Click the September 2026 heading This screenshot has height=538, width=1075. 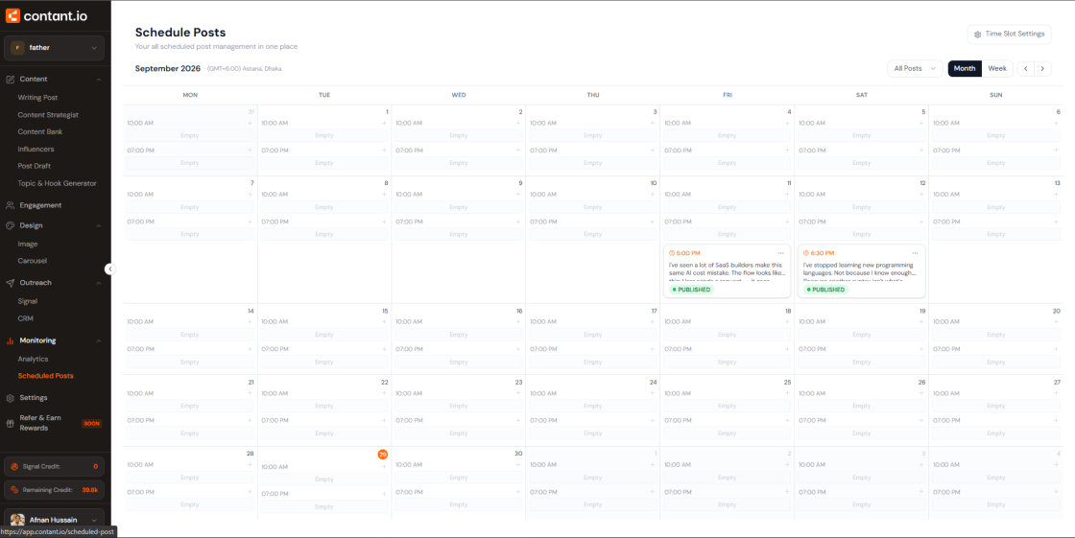pyautogui.click(x=168, y=68)
